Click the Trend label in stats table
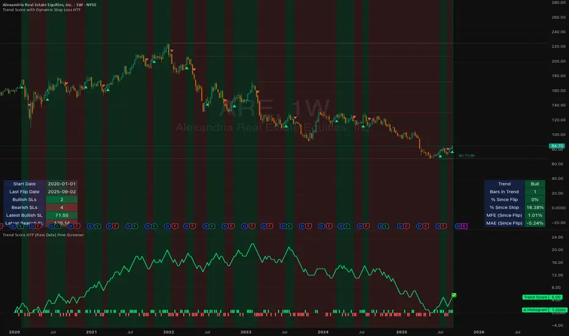Viewport: 569px width, 336px height. [x=504, y=184]
